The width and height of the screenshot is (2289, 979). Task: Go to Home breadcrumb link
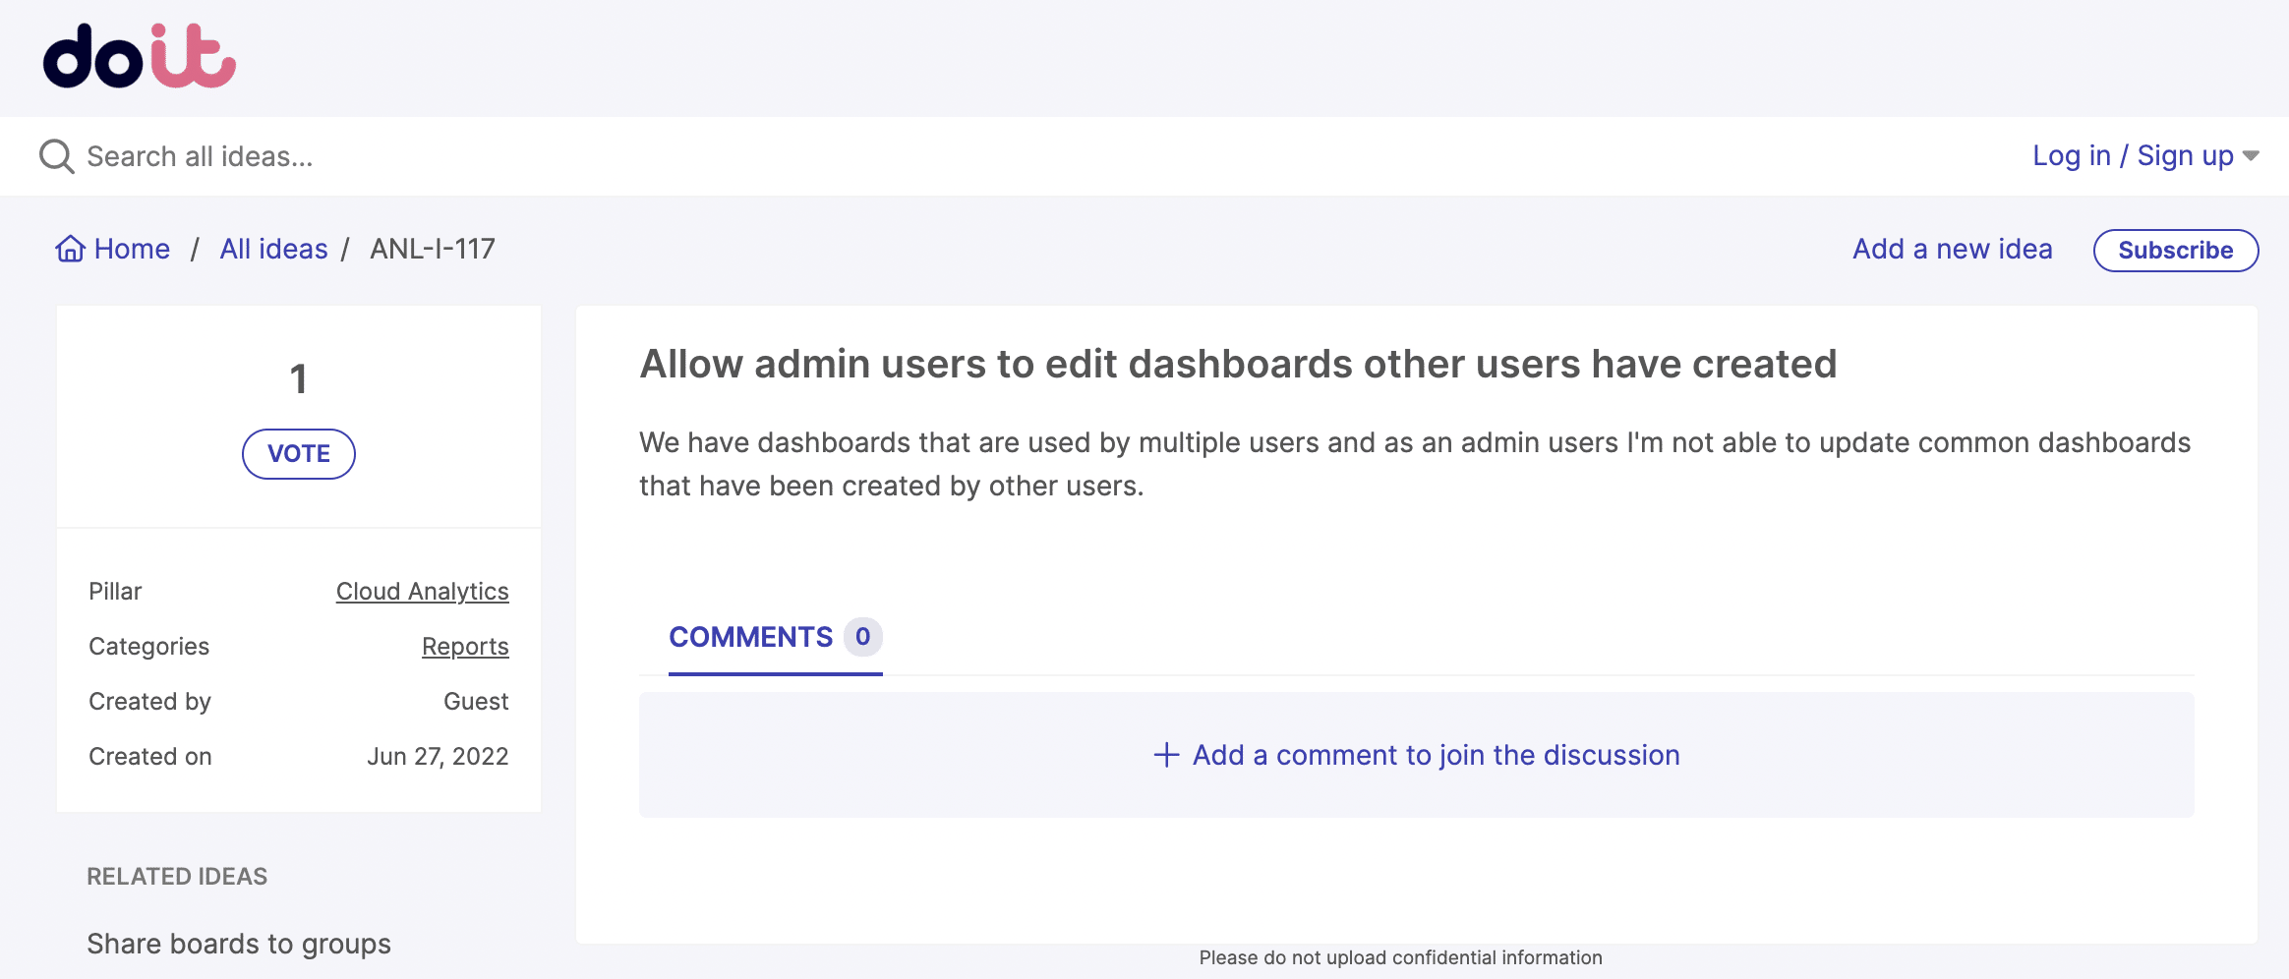132,250
